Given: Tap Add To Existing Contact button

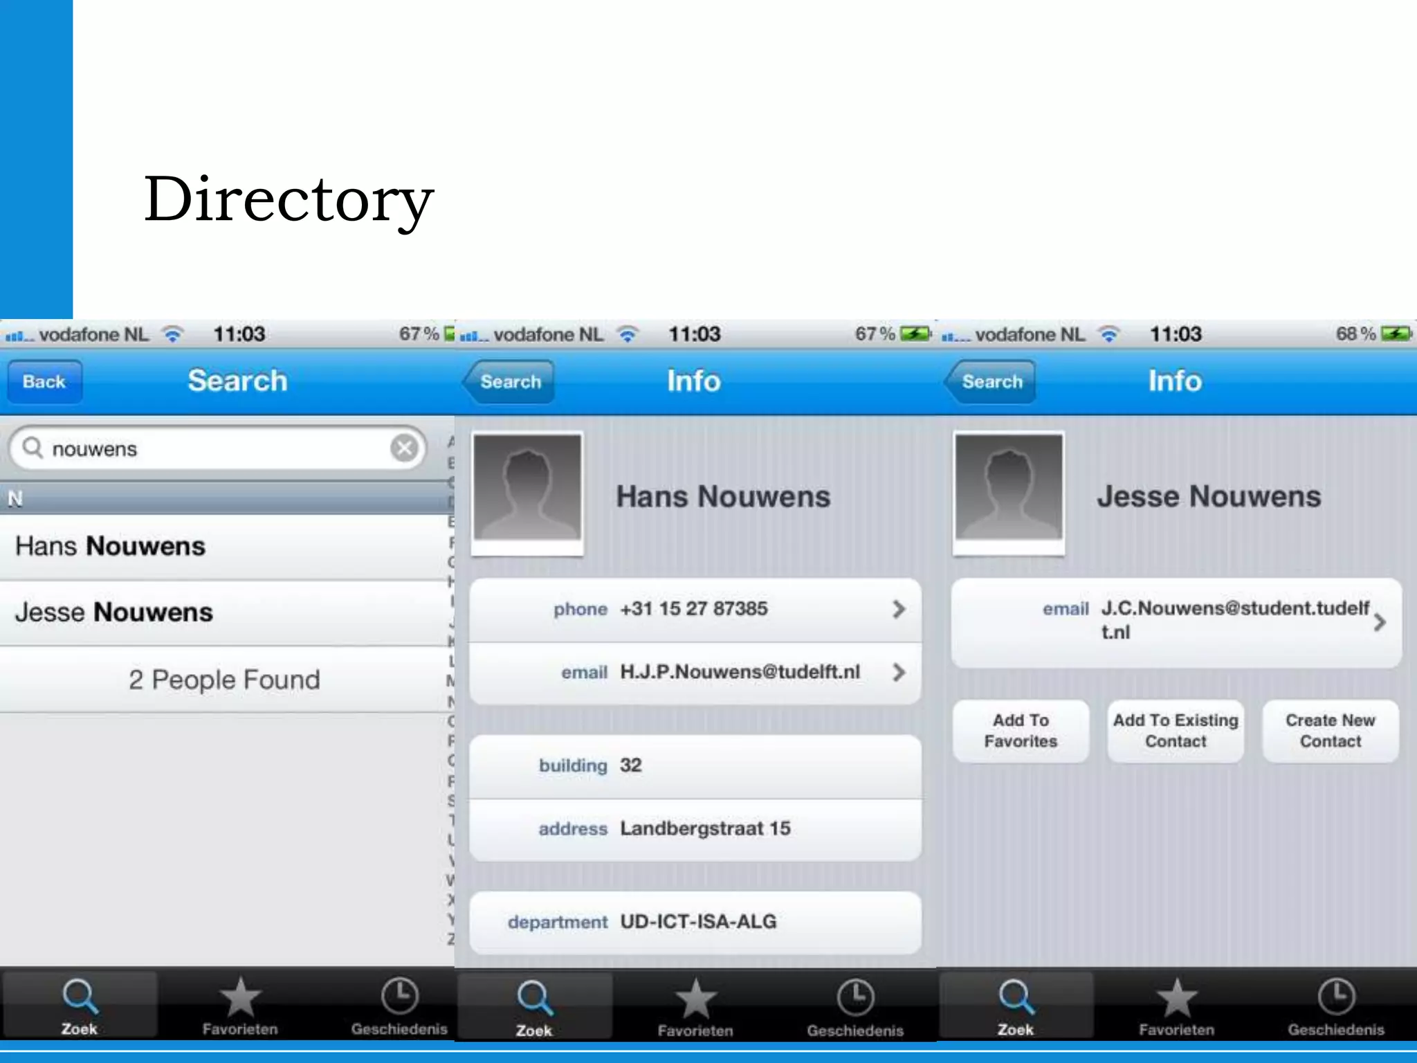Looking at the screenshot, I should (1176, 731).
